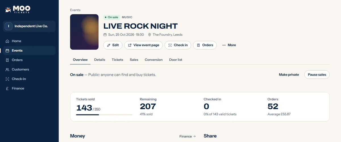Open Home via its house icon
This screenshot has height=142, width=341.
(7, 41)
